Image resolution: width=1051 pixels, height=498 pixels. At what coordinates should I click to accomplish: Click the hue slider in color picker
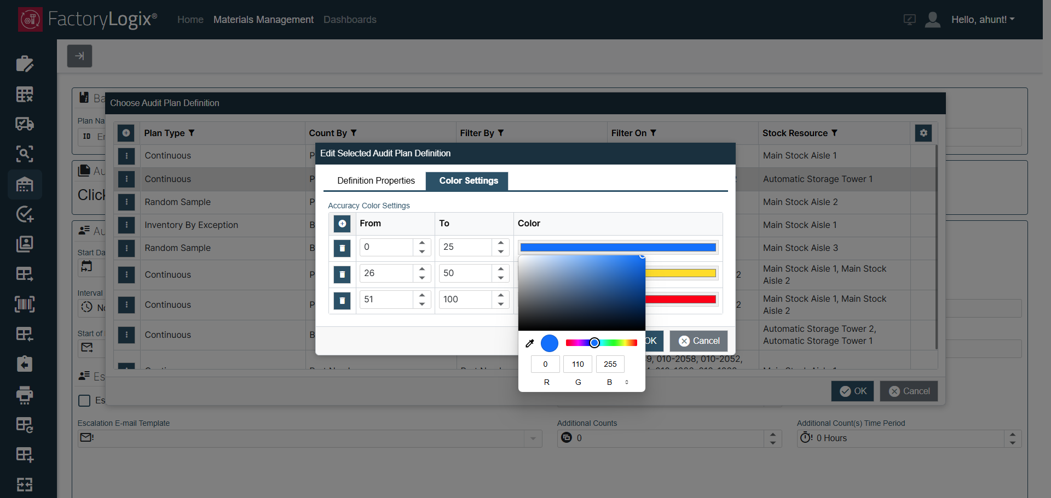[601, 343]
